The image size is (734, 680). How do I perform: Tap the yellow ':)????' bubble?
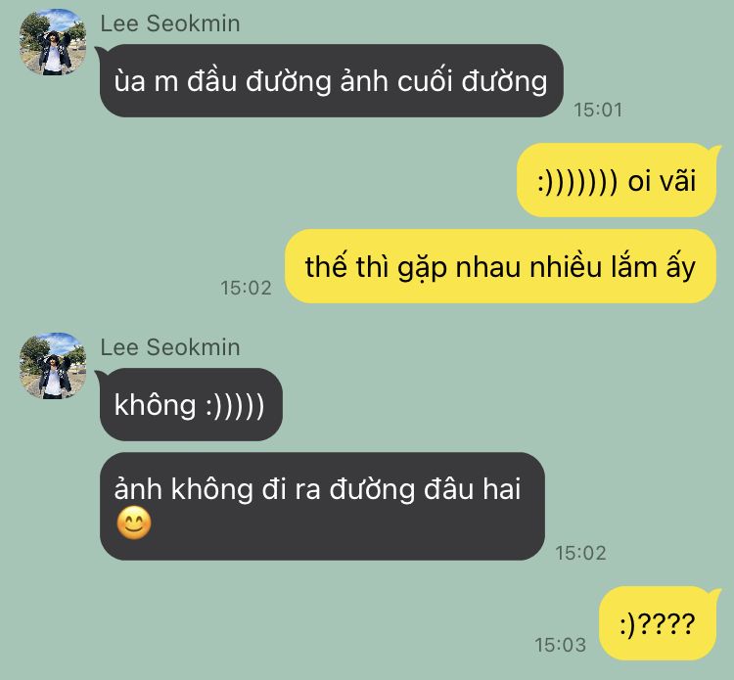tap(658, 623)
